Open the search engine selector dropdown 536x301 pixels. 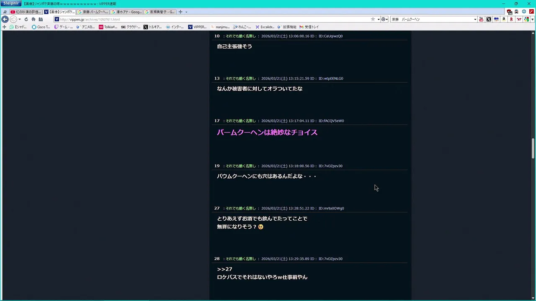[x=384, y=19]
